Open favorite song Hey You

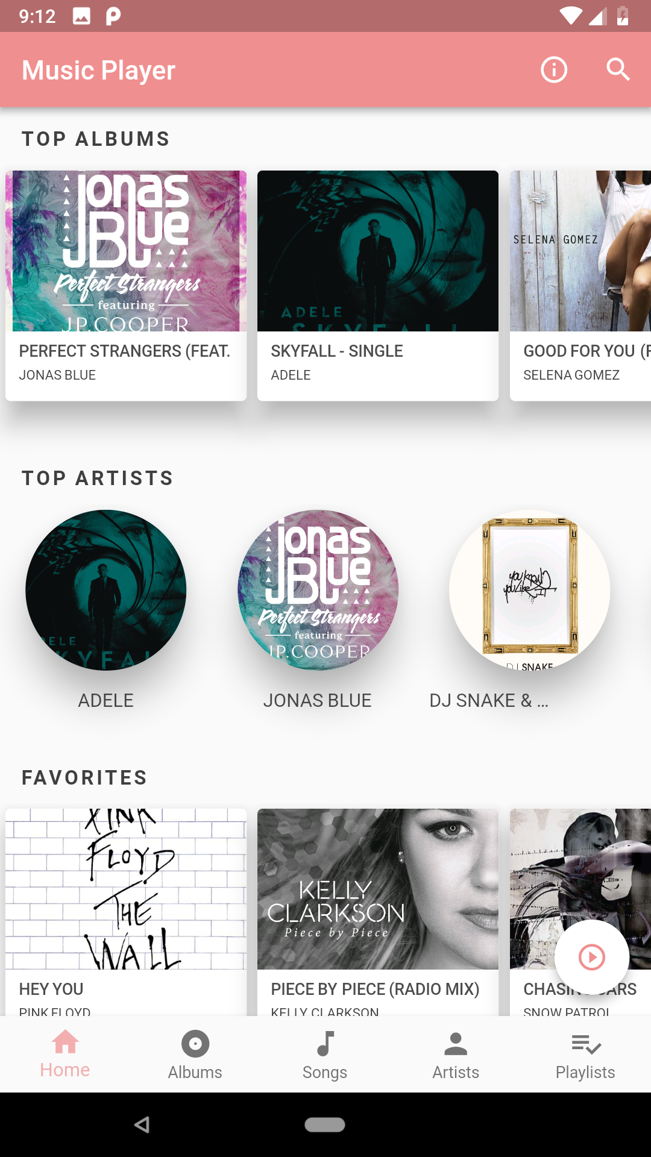[126, 912]
